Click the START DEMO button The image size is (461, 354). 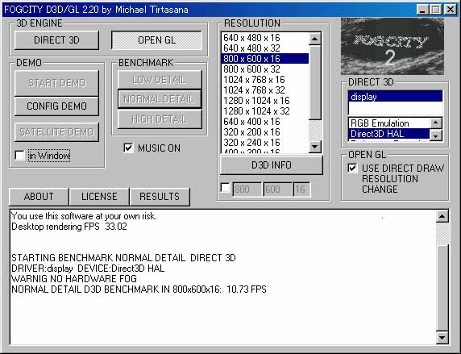(x=56, y=83)
